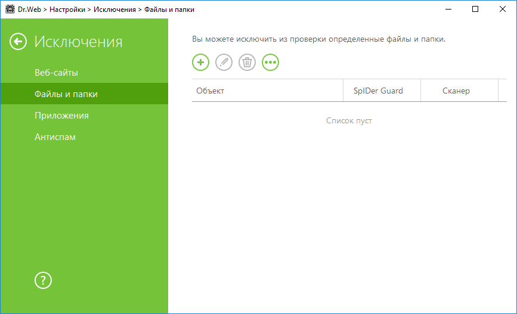Click the green plus add exclusion icon
The height and width of the screenshot is (314, 517).
click(200, 63)
